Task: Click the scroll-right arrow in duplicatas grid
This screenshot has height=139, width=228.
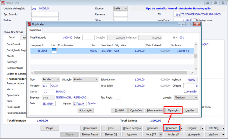Action: click(192, 72)
